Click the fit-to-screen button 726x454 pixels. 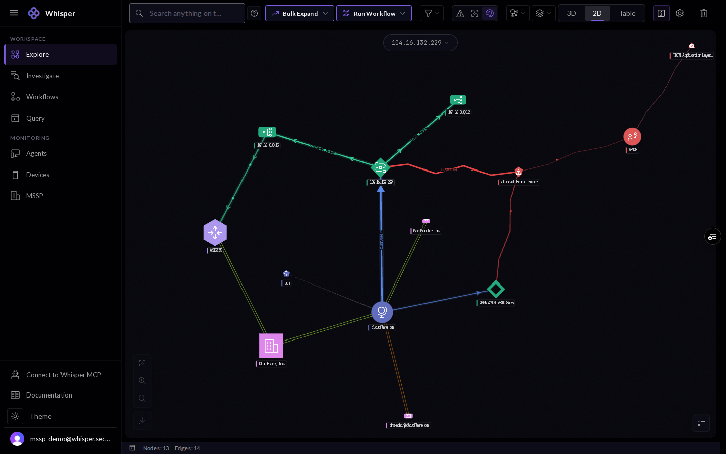coord(142,363)
